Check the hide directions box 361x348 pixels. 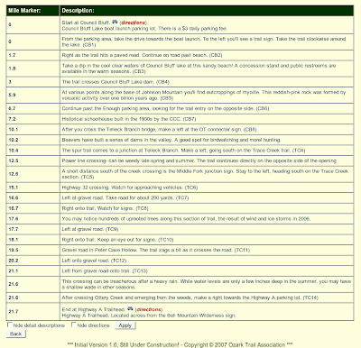point(74,325)
